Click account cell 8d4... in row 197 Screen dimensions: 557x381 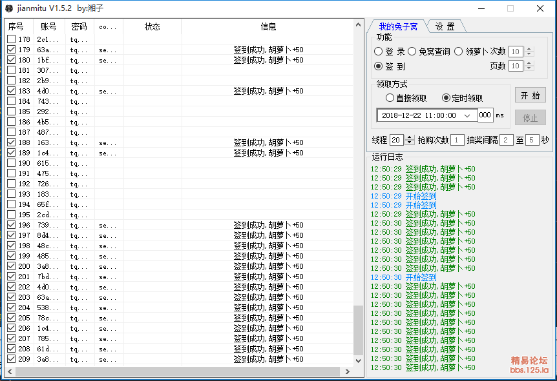point(48,235)
